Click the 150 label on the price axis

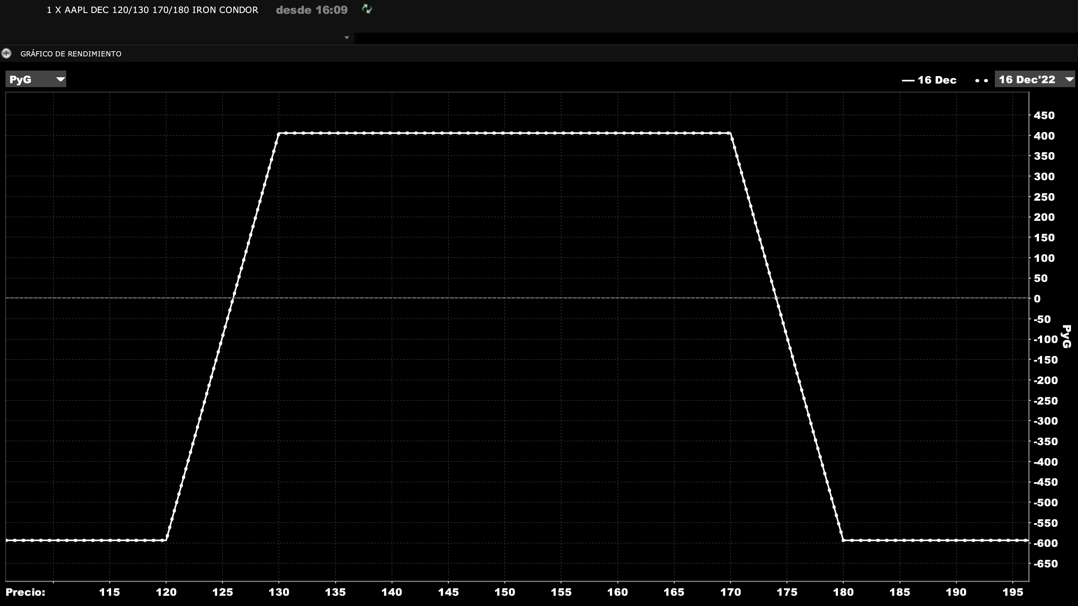pos(505,592)
